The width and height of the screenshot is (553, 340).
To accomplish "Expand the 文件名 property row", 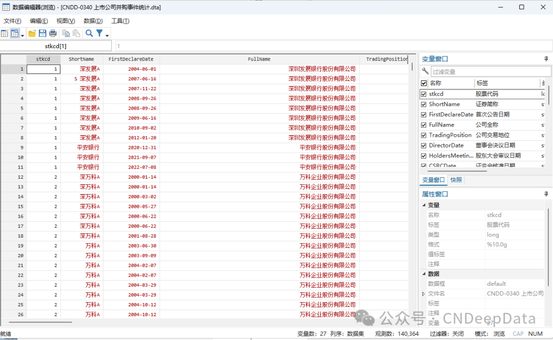I will [x=423, y=293].
